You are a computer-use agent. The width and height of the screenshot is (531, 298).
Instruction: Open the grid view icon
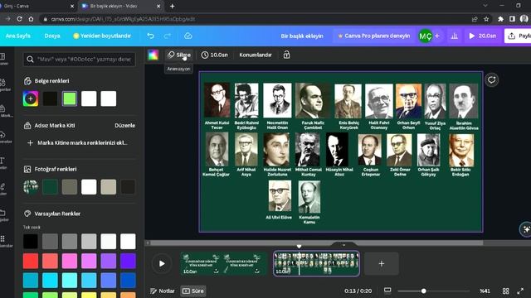pos(505,291)
